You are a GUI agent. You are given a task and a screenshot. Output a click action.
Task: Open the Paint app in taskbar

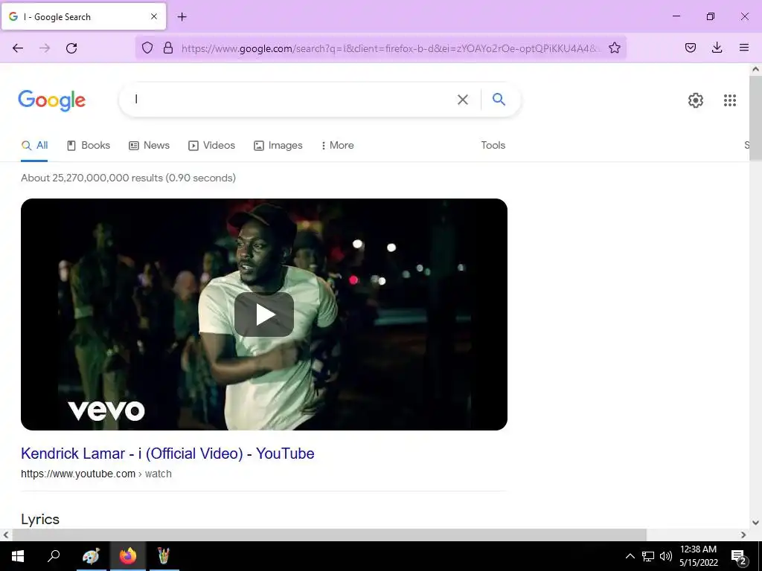pos(92,556)
